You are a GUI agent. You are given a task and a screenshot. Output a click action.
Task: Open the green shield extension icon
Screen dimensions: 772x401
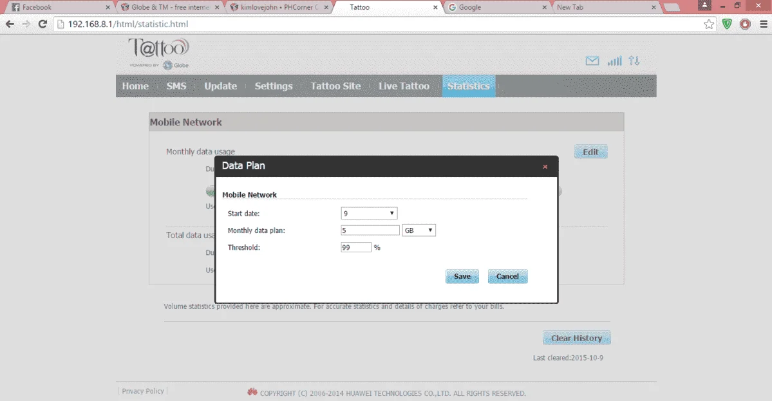point(727,24)
